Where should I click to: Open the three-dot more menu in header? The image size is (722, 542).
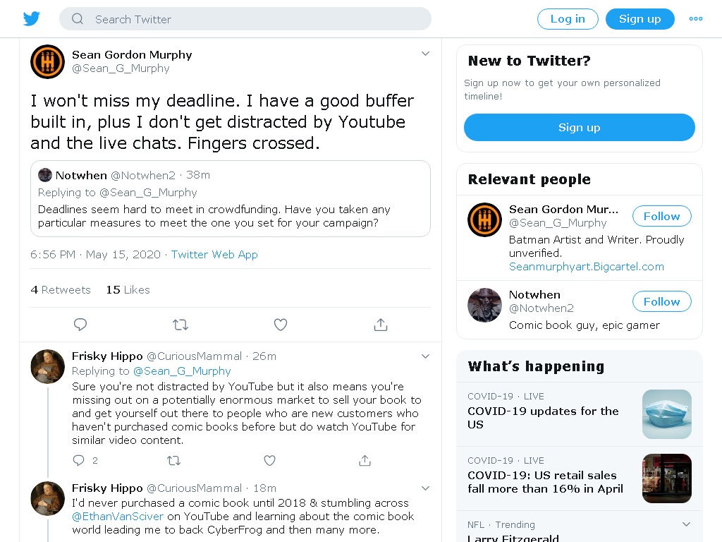click(x=696, y=19)
